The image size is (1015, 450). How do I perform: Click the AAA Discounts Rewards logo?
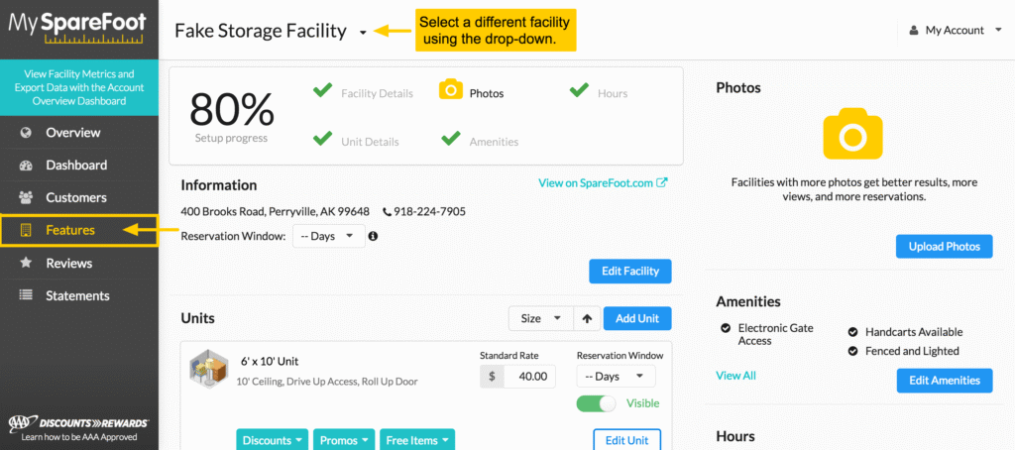point(78,426)
